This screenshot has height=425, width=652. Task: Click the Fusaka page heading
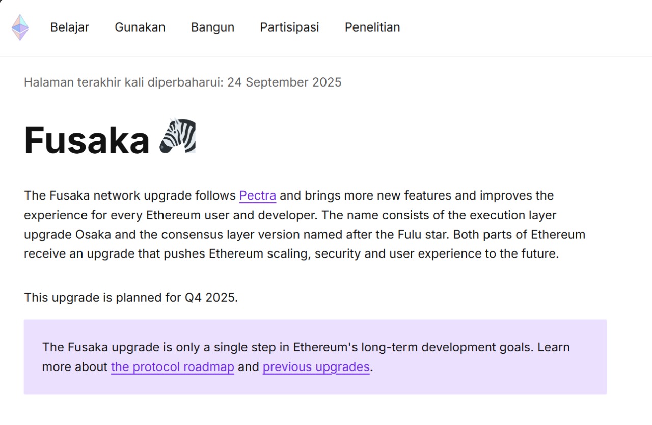click(x=87, y=140)
